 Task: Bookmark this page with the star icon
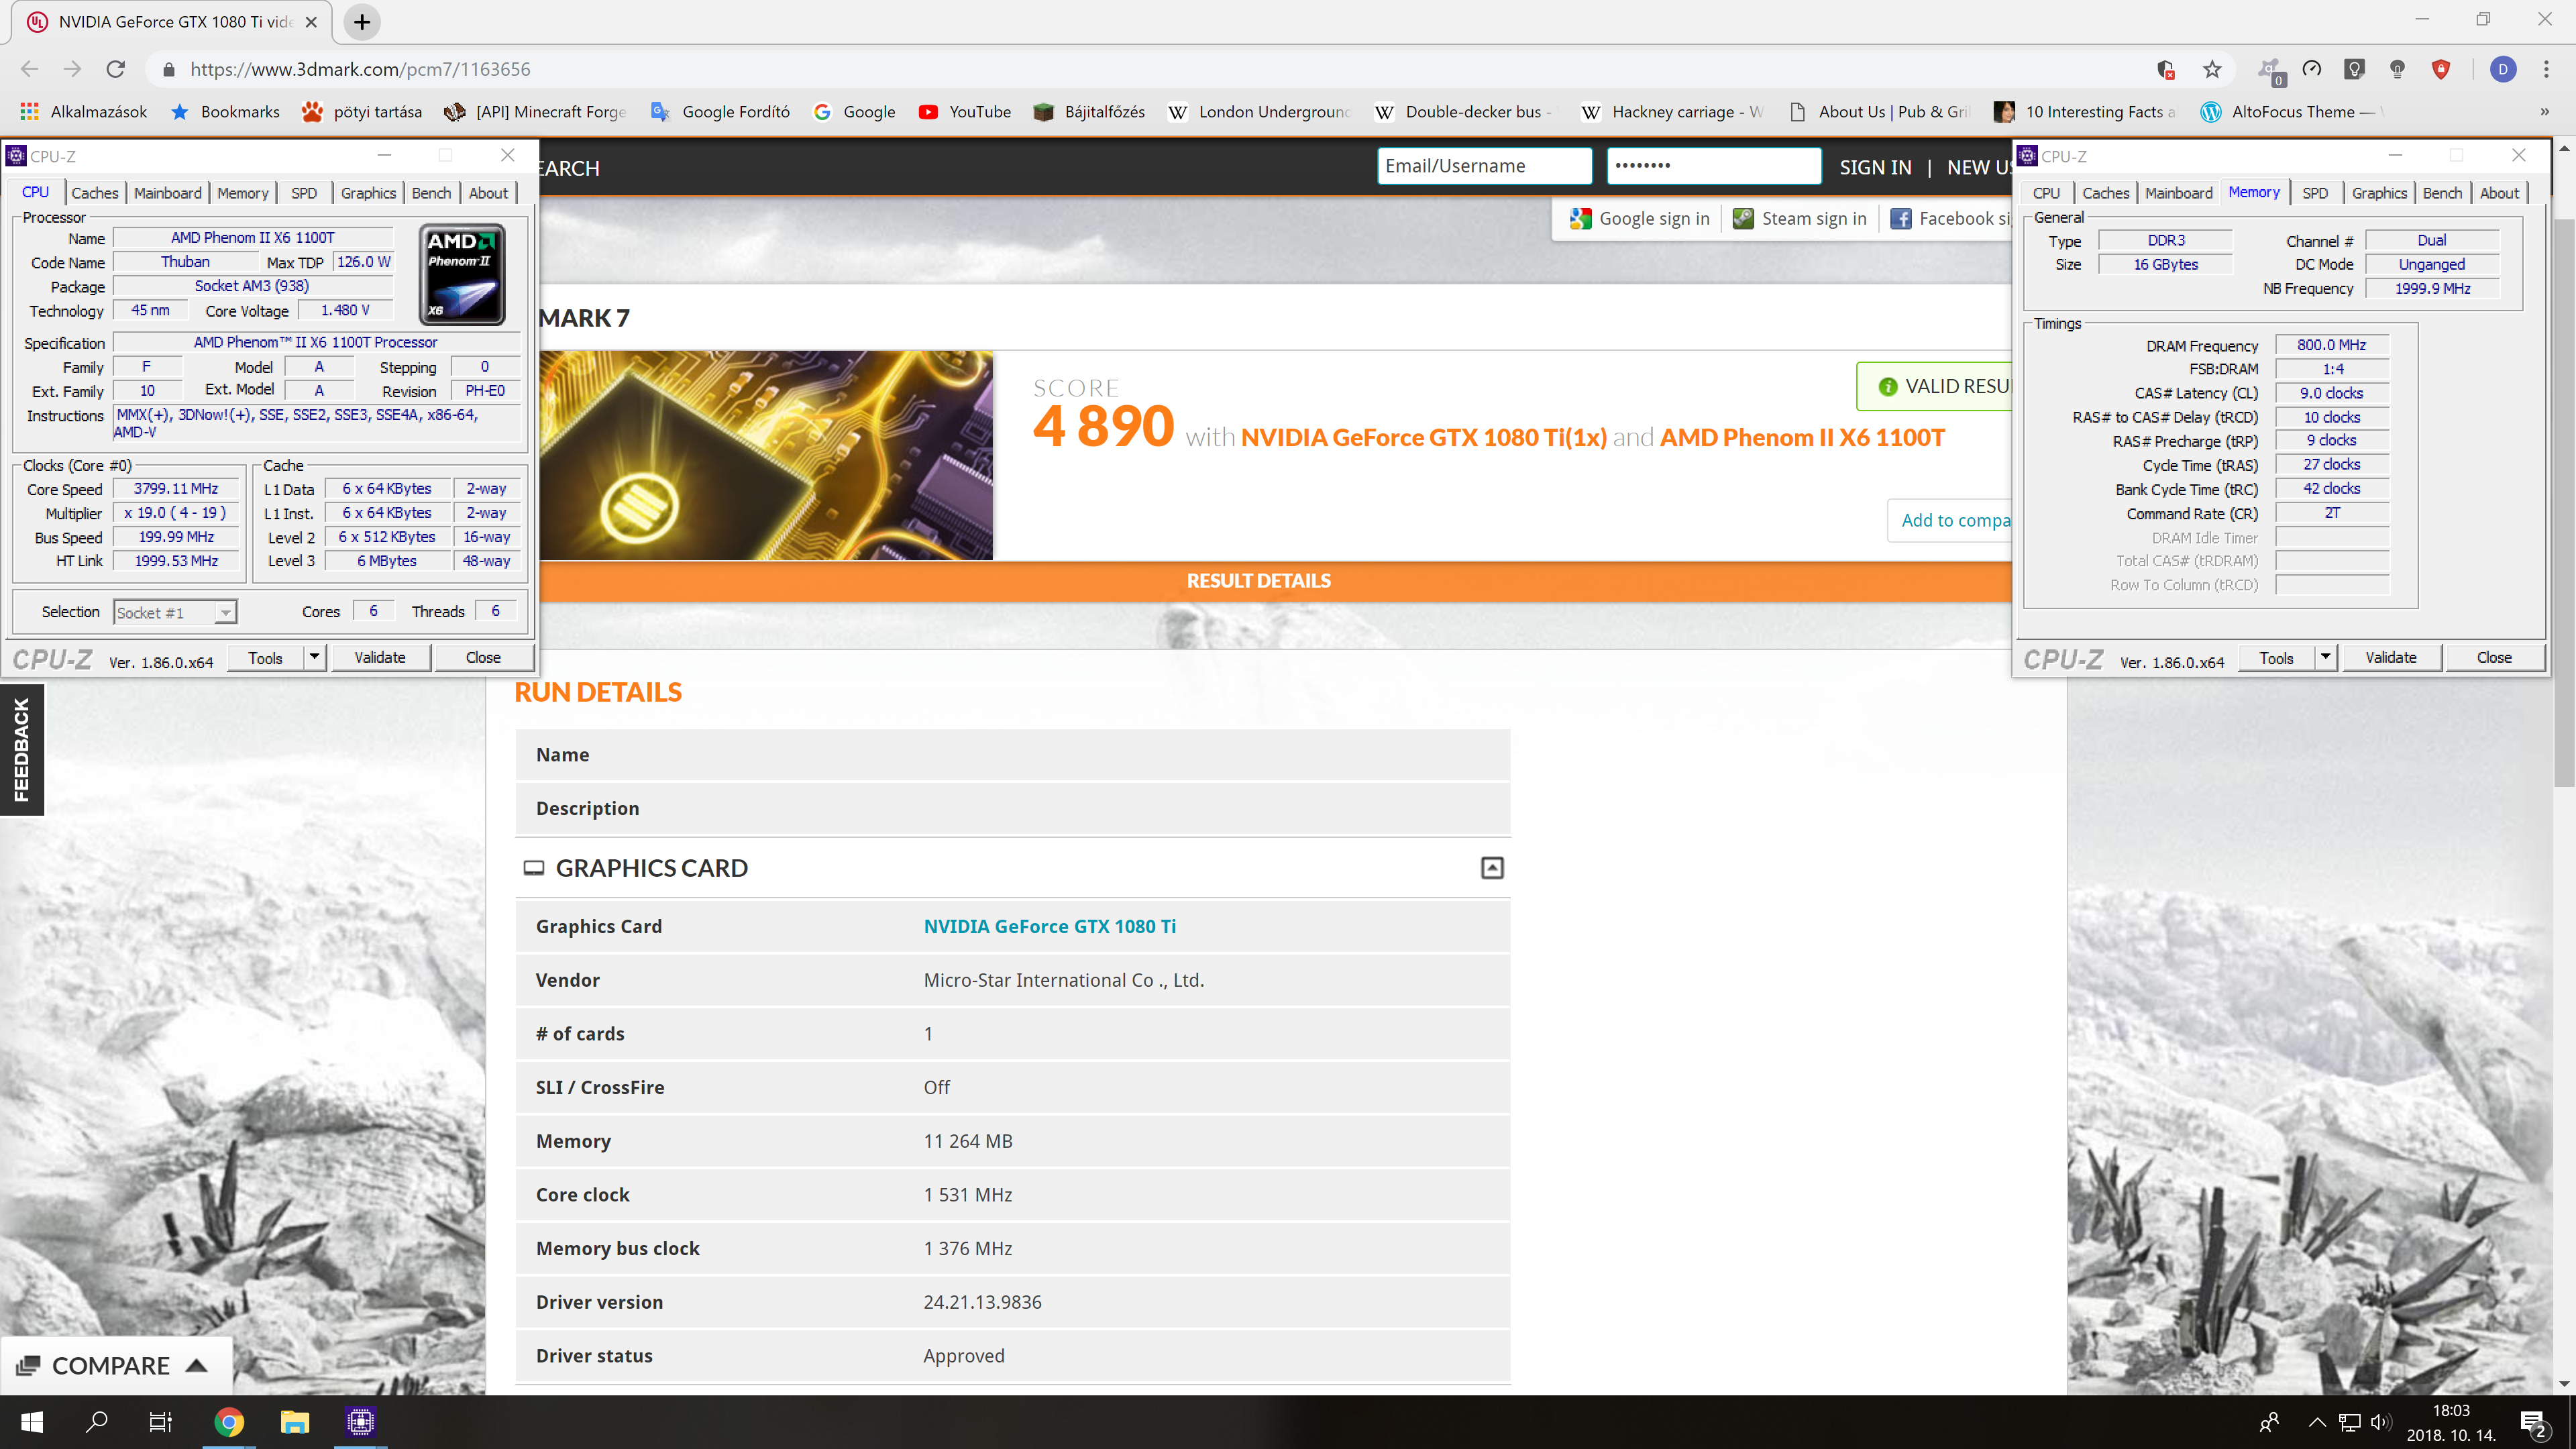point(2212,69)
